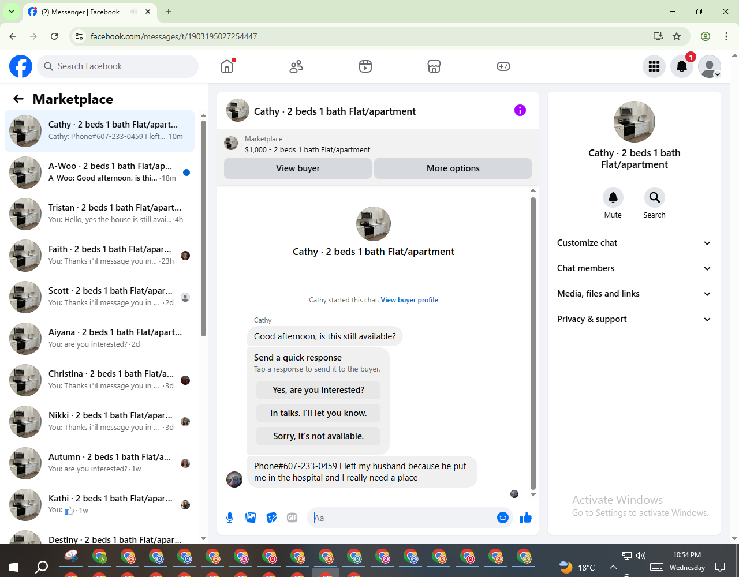Open the Messenger | Facebook browser tab
This screenshot has width=739, height=577.
(89, 12)
